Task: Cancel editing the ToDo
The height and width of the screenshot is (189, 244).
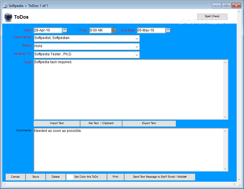Action: (x=15, y=177)
